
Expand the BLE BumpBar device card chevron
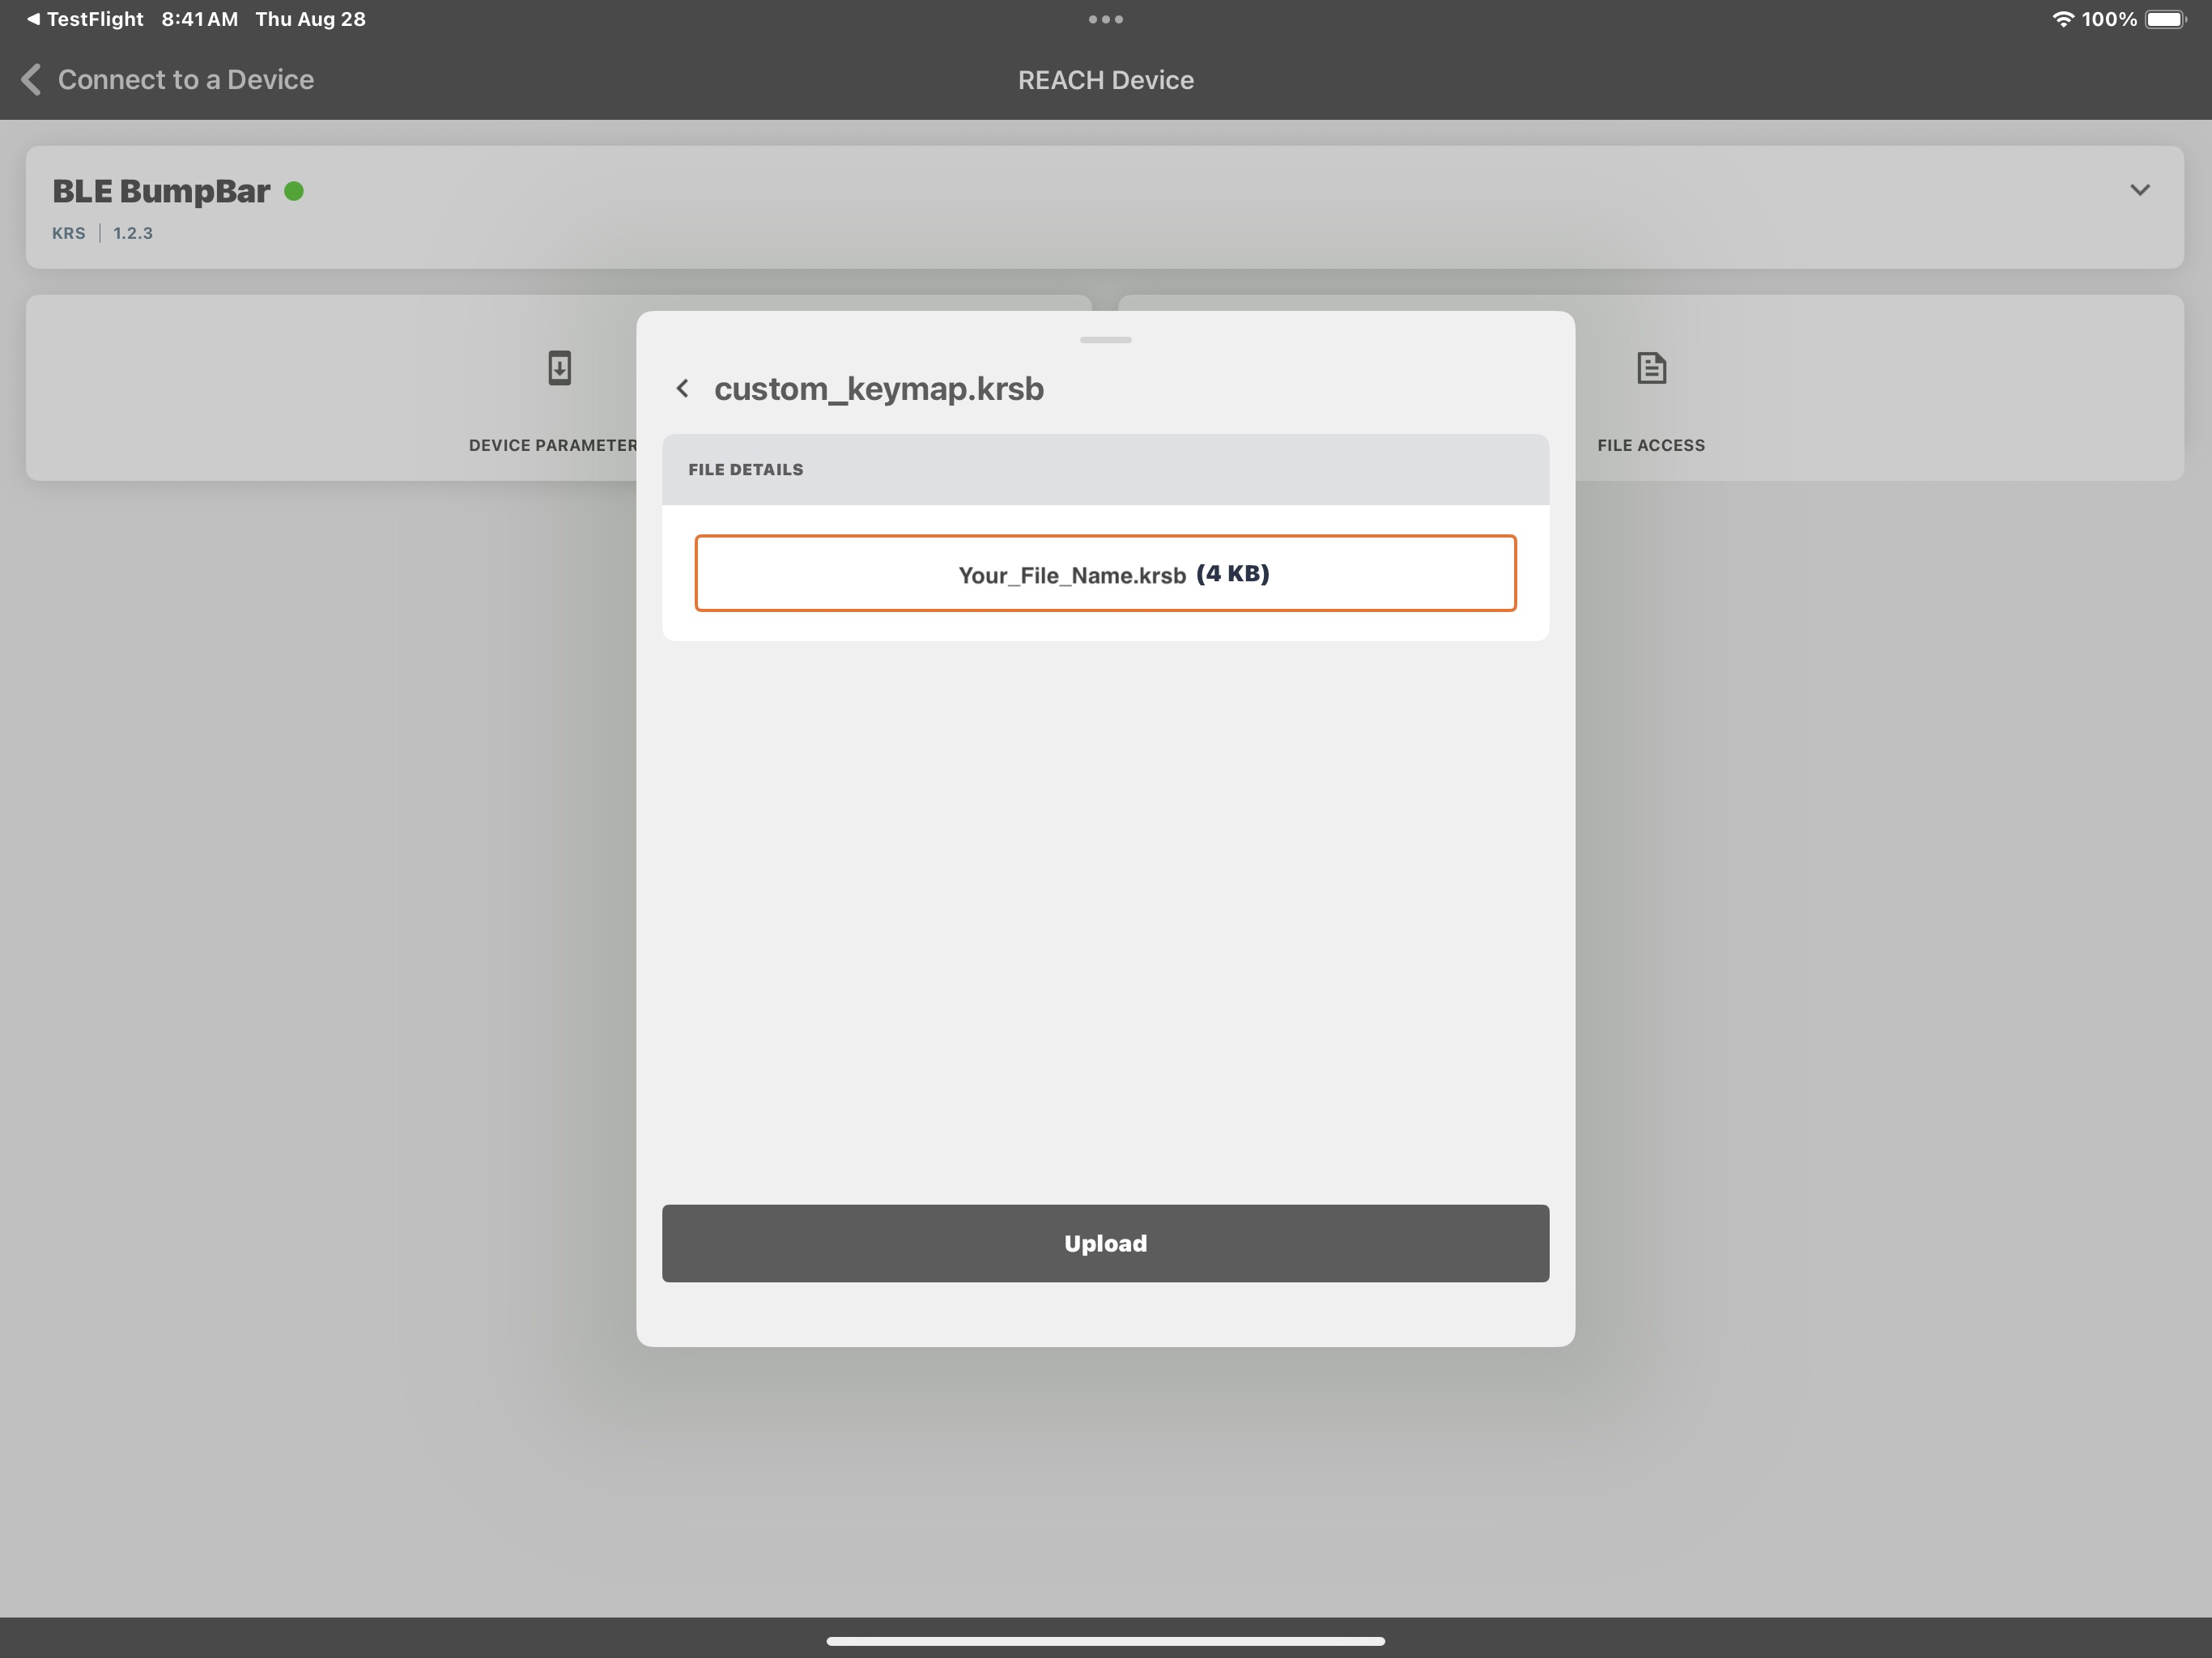[x=2139, y=190]
